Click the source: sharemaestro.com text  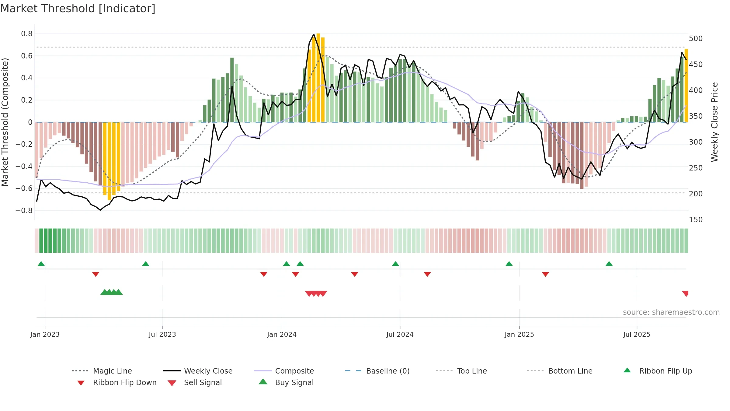[671, 312]
